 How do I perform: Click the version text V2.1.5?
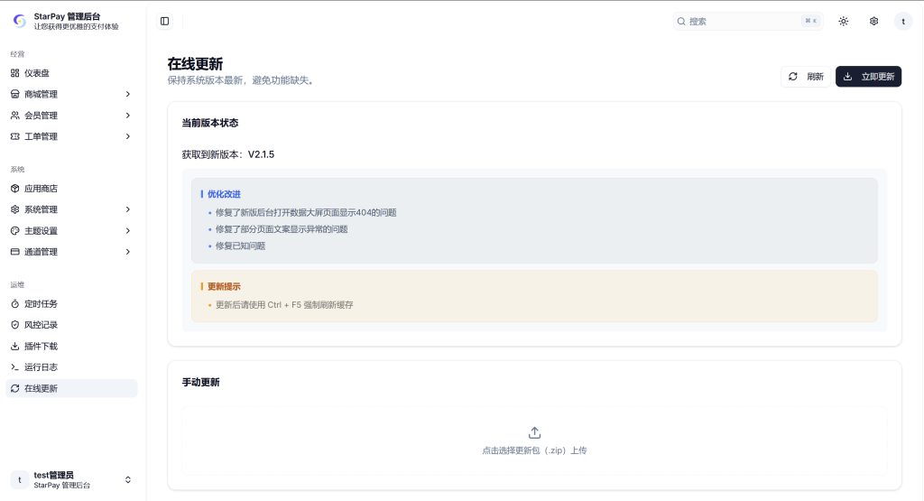(261, 154)
